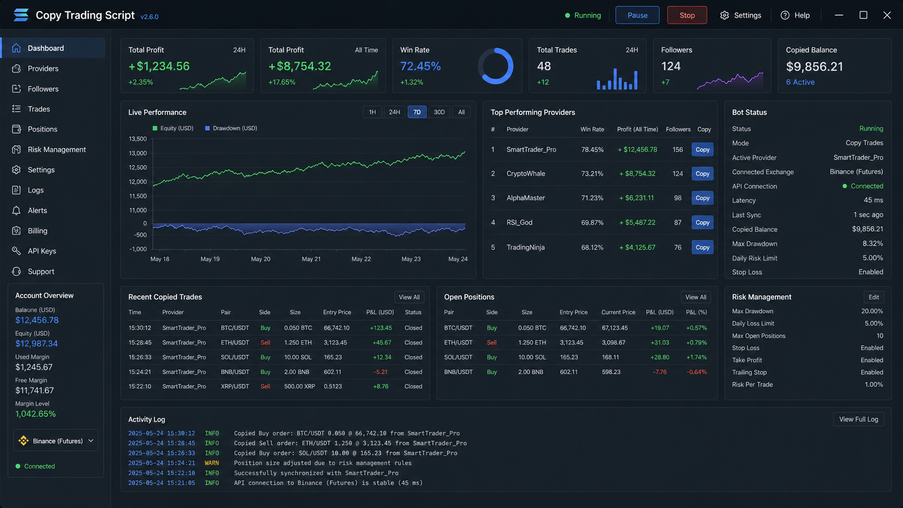Image resolution: width=903 pixels, height=508 pixels.
Task: Click the Risk Management shield icon
Action: (x=16, y=150)
